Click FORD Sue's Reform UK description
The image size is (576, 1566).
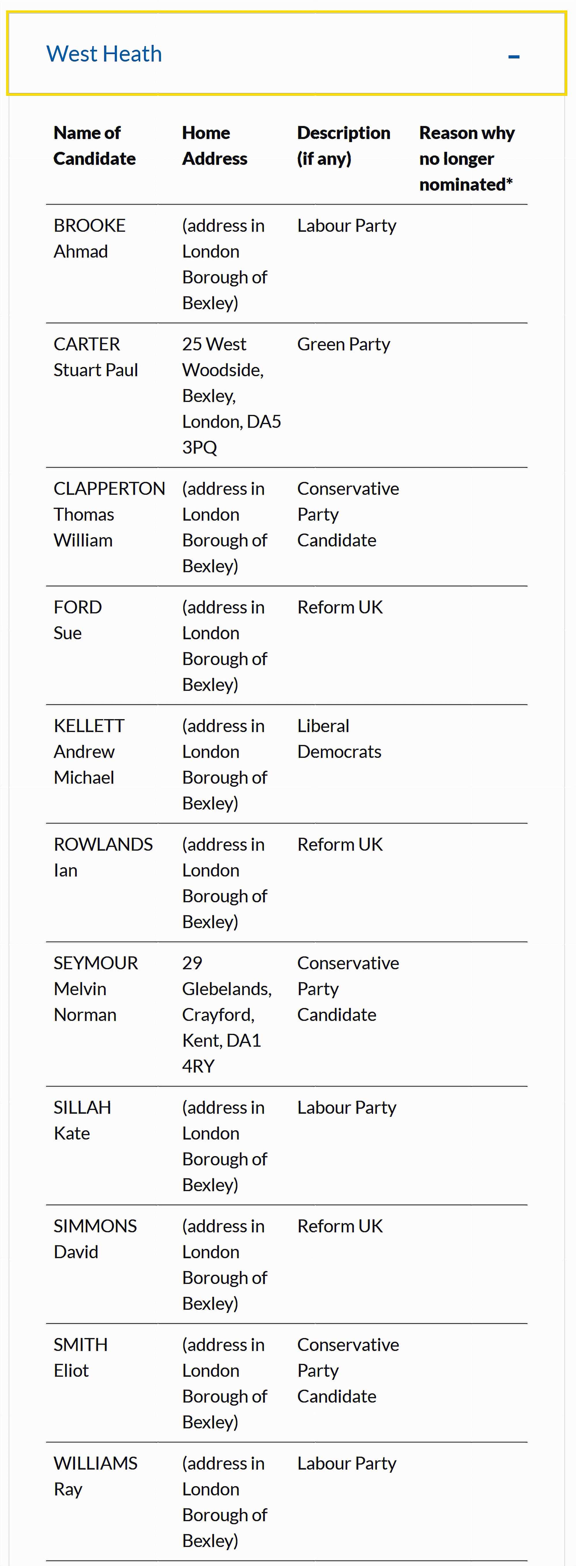pos(340,607)
